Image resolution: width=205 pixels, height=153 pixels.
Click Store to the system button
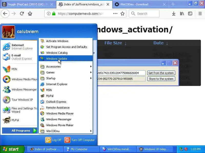[161, 79]
